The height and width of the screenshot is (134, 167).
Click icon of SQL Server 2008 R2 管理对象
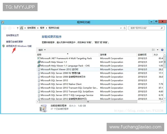[39, 73]
